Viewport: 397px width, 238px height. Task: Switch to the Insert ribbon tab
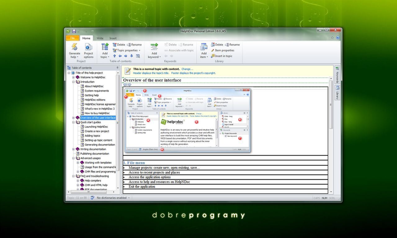[x=113, y=38]
